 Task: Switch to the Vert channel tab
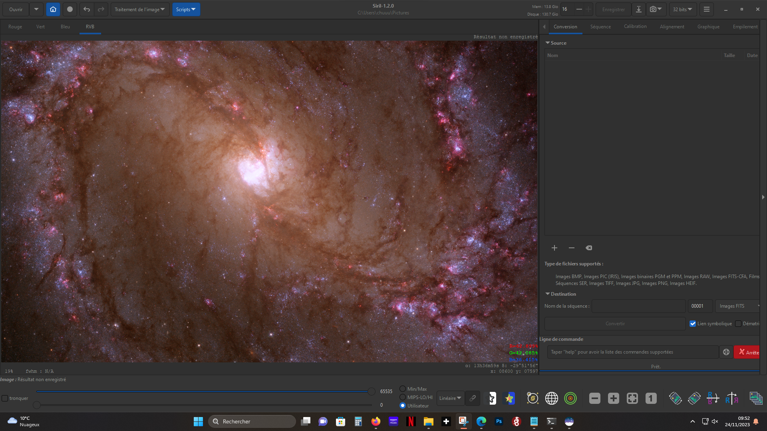pyautogui.click(x=40, y=27)
